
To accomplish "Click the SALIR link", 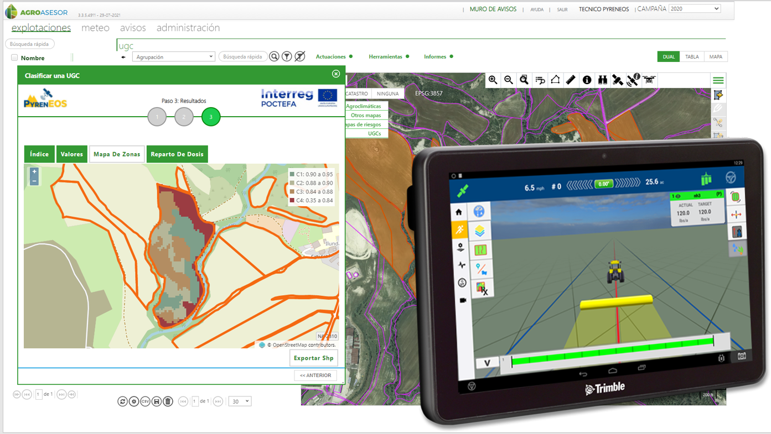I will (562, 9).
